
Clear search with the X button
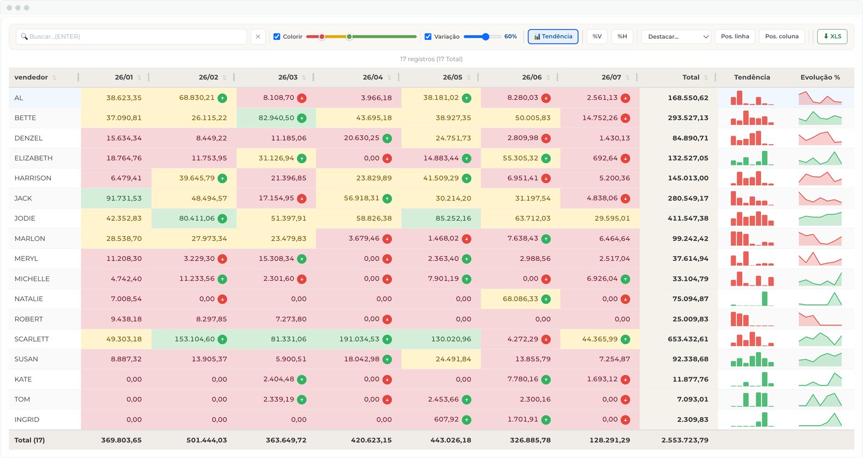[258, 37]
